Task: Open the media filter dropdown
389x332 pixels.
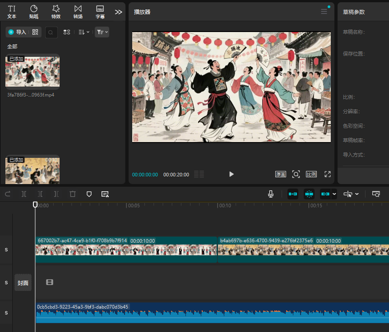Action: [x=102, y=32]
